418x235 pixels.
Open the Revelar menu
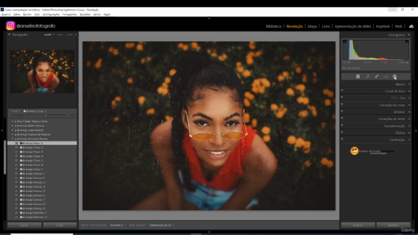point(27,14)
